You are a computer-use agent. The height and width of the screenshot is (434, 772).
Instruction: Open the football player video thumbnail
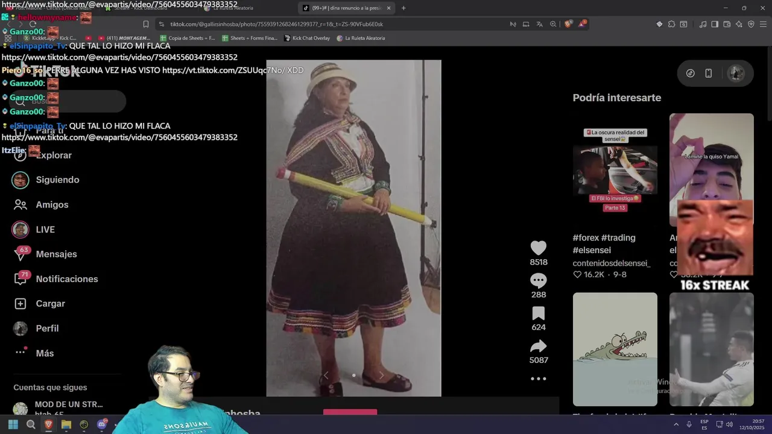pos(711,349)
